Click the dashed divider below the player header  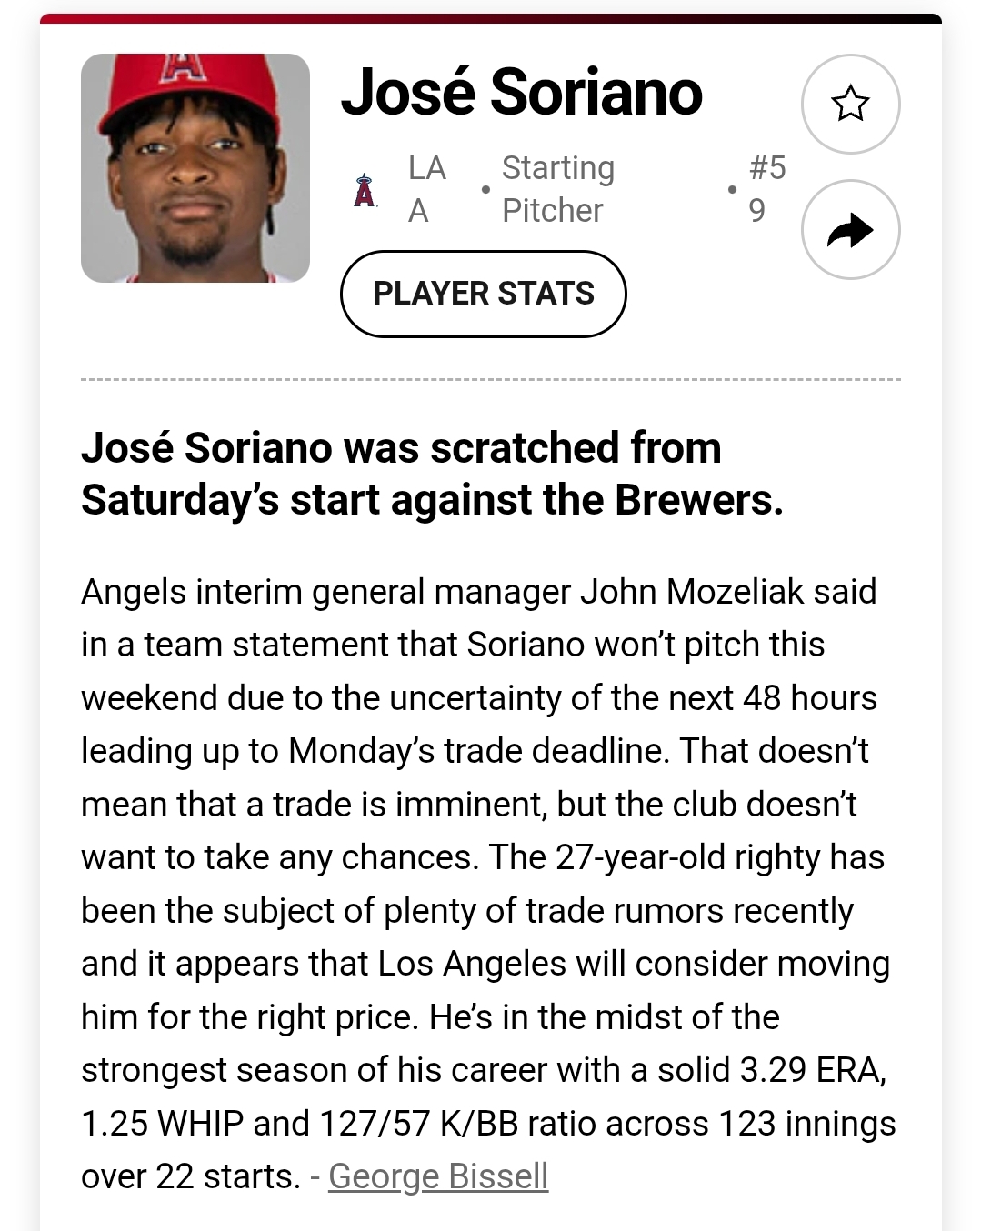[491, 379]
